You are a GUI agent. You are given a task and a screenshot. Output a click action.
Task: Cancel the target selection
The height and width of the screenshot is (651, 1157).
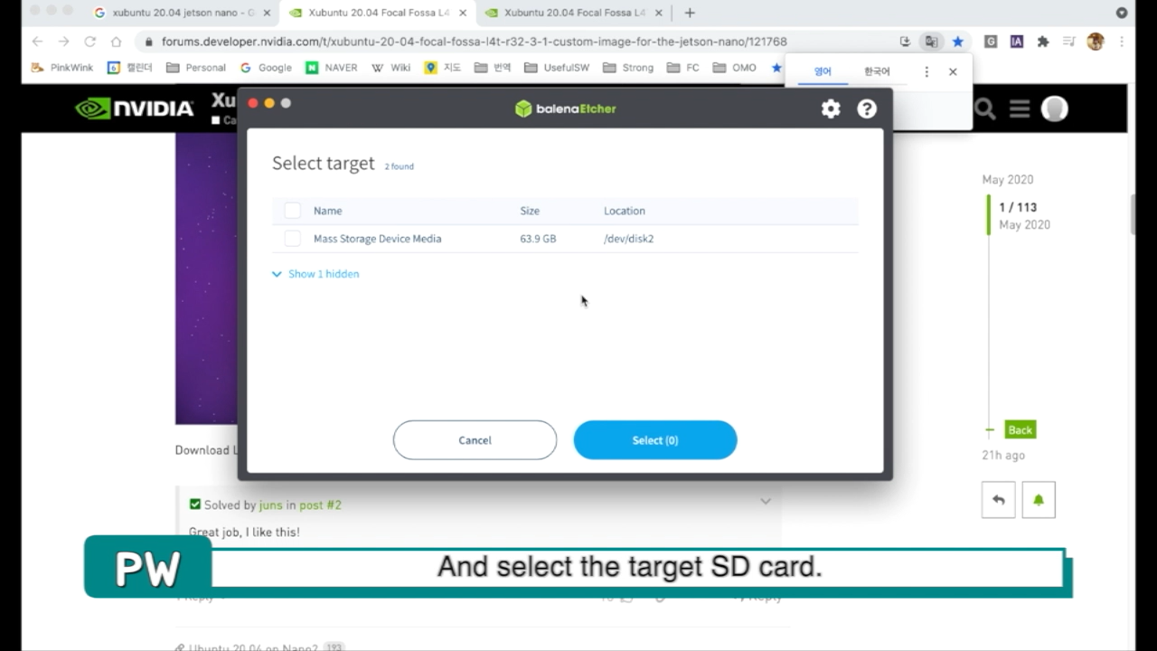[475, 440]
